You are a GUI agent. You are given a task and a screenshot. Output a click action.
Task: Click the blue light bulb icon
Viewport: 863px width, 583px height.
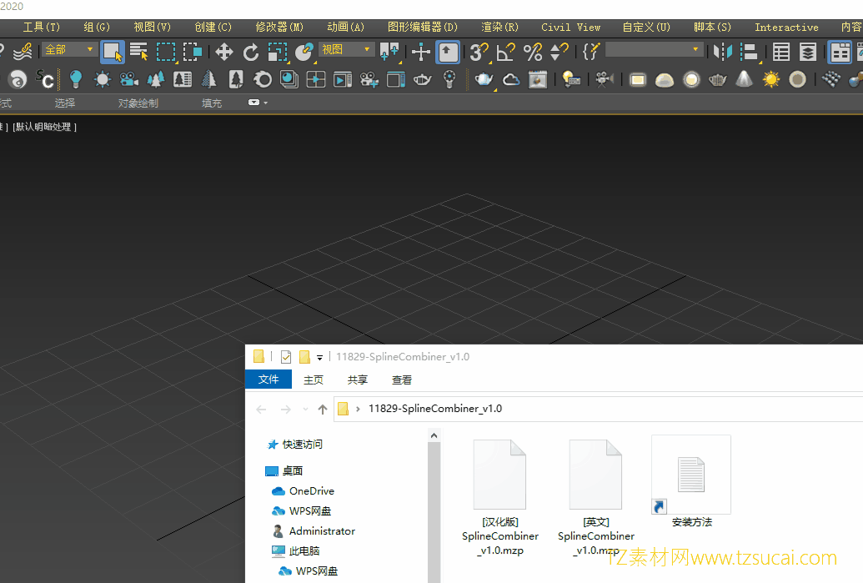[75, 79]
